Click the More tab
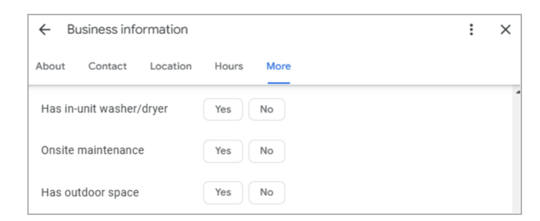Viewport: 540px width, 221px height. (278, 66)
